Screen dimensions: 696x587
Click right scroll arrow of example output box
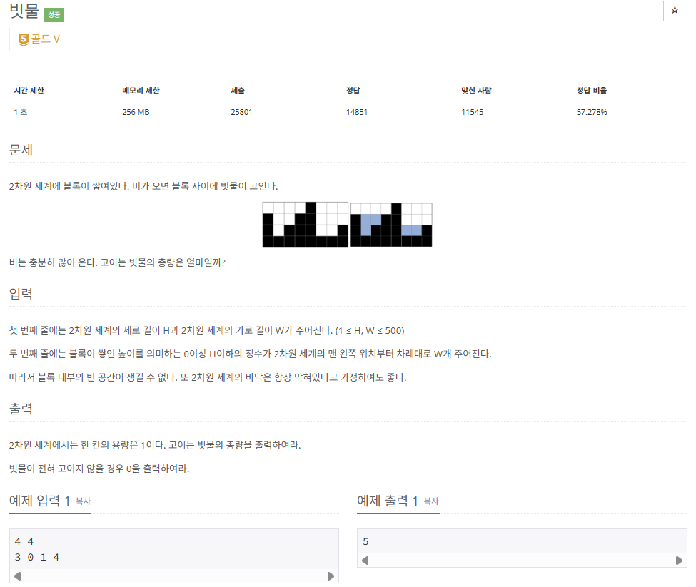[679, 561]
